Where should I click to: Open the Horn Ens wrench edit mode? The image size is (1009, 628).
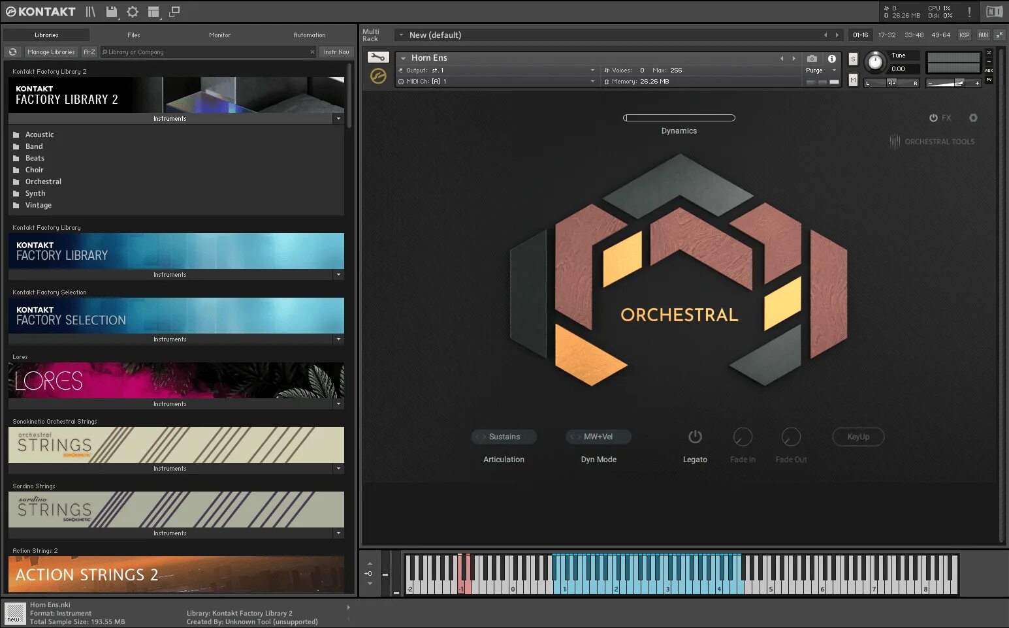pyautogui.click(x=377, y=57)
